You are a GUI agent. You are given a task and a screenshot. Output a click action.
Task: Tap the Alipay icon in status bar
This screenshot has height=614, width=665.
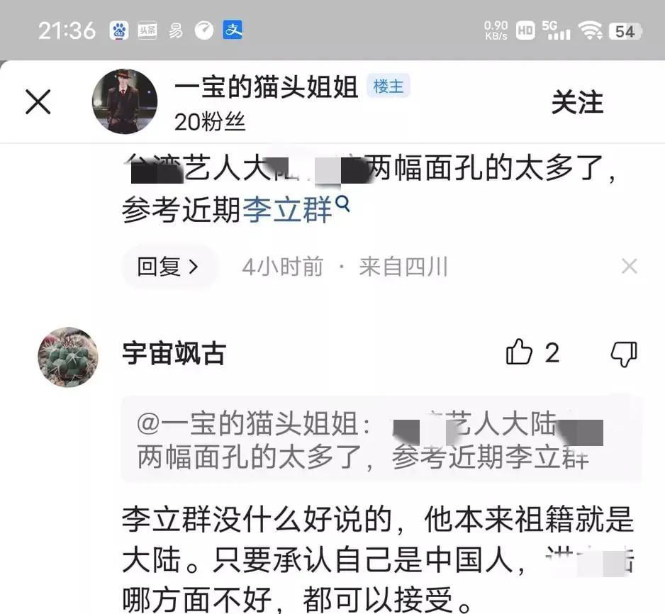[233, 30]
